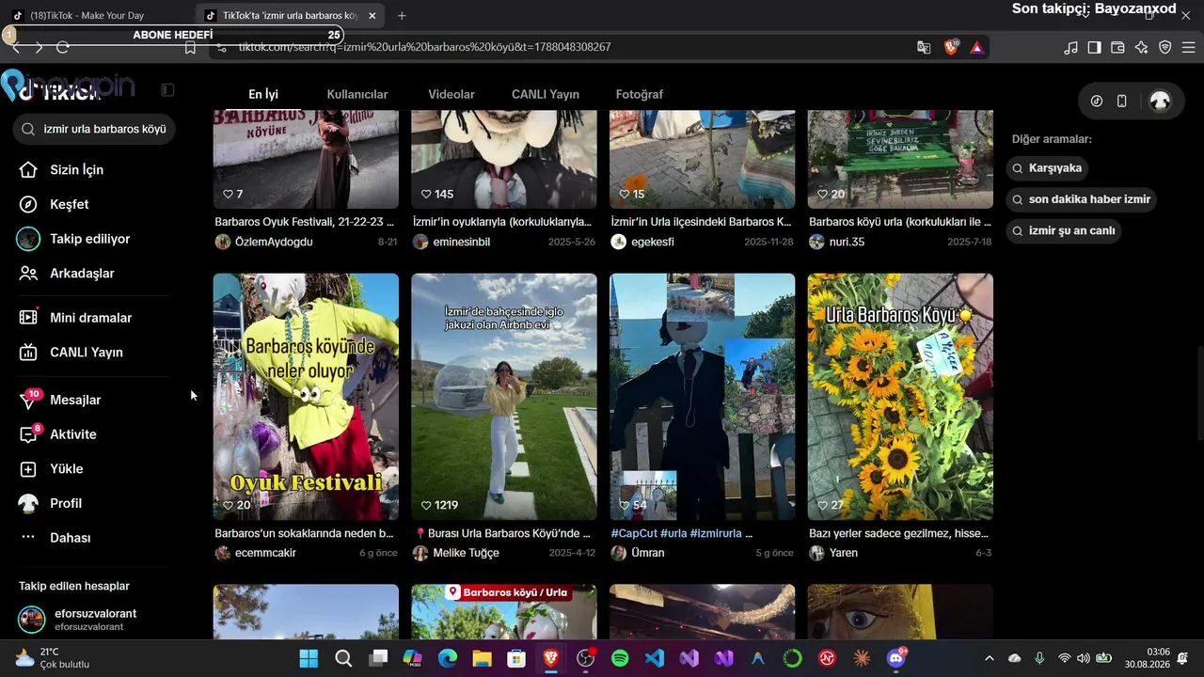Search suggestion izmir şu an canlı
Screen dimensions: 1204x677
[1064, 230]
